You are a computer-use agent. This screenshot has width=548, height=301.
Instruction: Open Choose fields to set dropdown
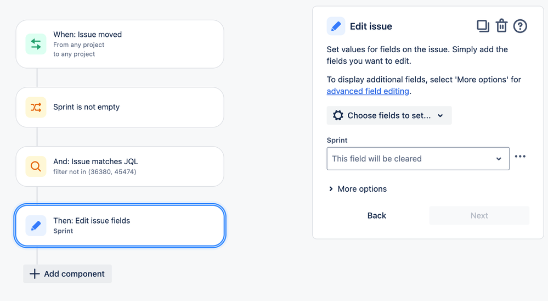click(389, 115)
